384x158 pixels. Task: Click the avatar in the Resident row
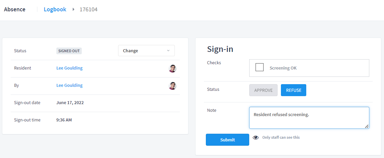coord(173,69)
